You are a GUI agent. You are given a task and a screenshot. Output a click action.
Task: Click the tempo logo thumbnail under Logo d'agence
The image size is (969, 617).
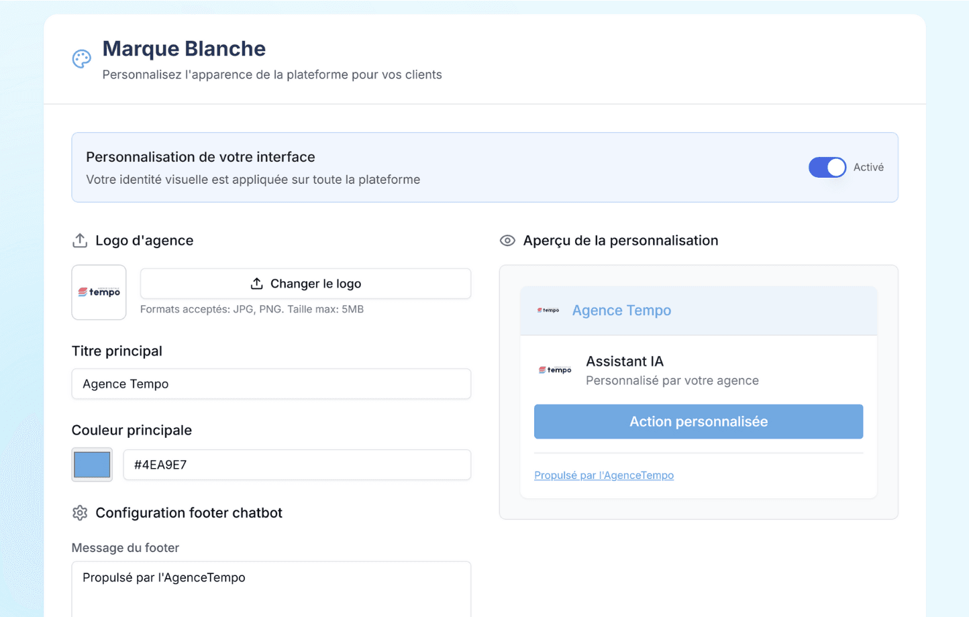(x=99, y=292)
